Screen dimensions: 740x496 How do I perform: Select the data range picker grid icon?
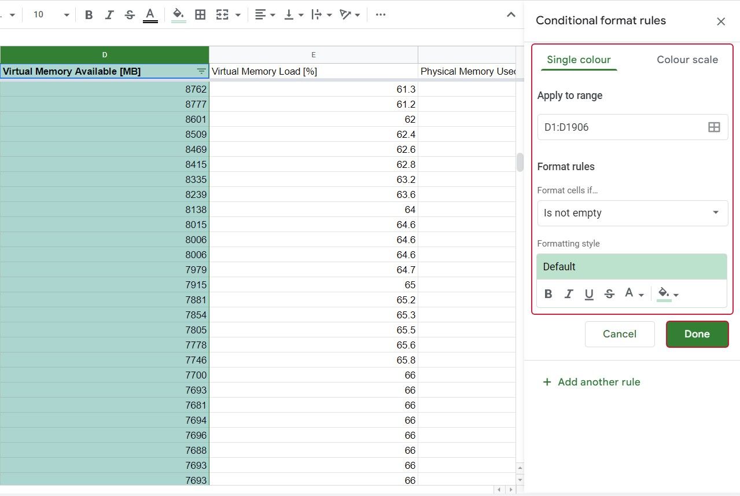coord(714,127)
